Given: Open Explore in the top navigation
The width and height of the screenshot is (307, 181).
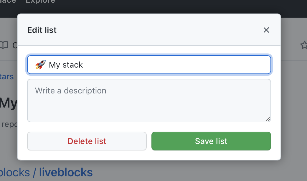Looking at the screenshot, I should point(40,1).
